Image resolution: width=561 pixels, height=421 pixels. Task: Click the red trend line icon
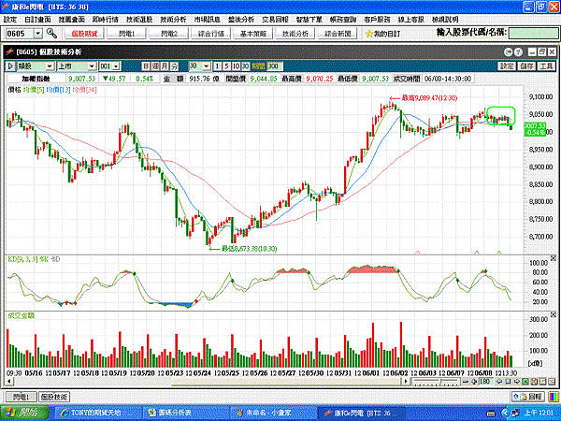click(543, 382)
